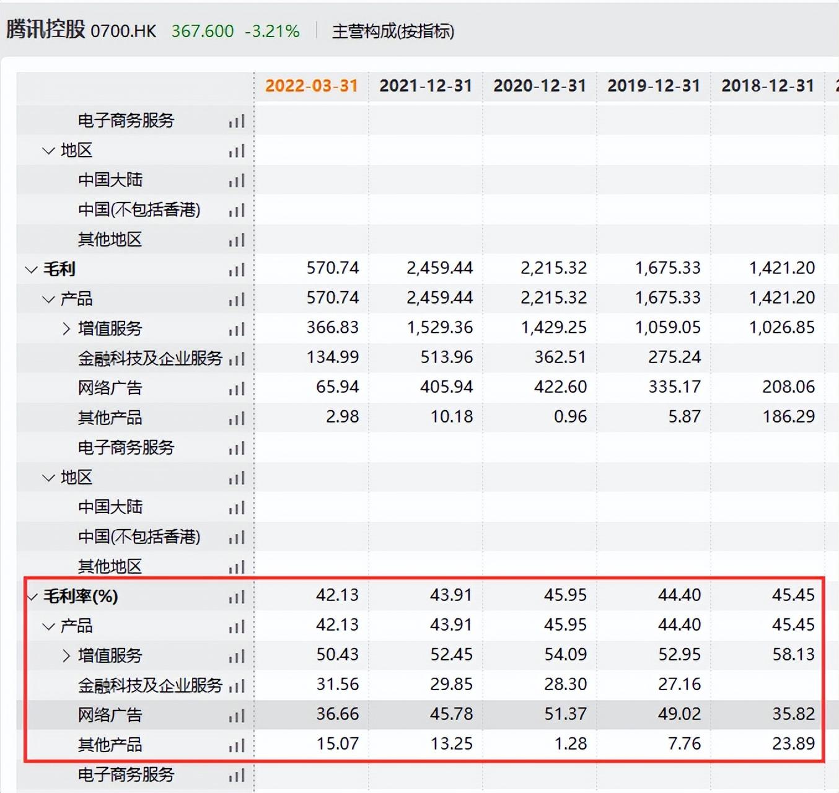The width and height of the screenshot is (839, 793).
Task: Click the cell value 27.16
Action: pyautogui.click(x=679, y=685)
